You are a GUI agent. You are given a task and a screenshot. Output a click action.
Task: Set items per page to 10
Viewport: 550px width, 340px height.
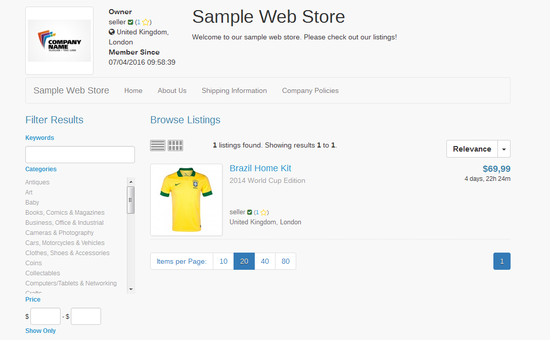tap(223, 261)
